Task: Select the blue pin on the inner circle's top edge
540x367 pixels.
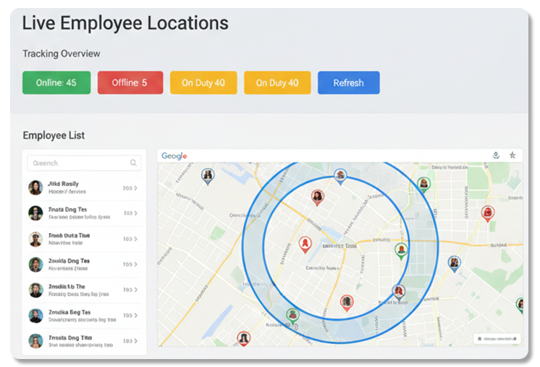Action: click(x=340, y=174)
